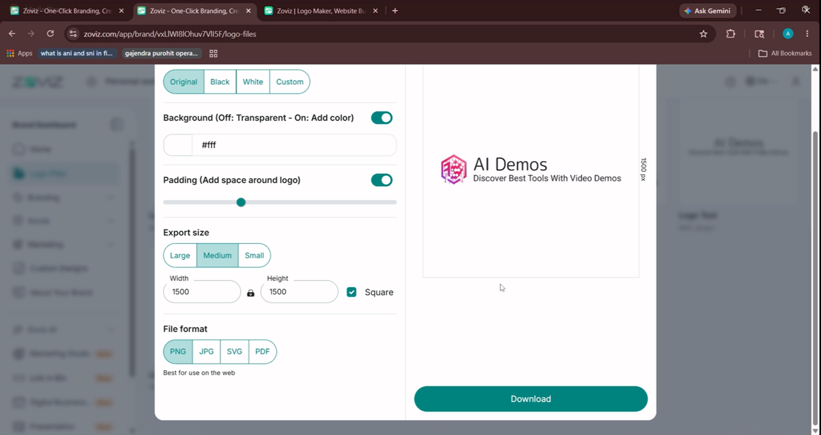Close the first Zoviz tab
This screenshot has width=821, height=435.
click(121, 11)
